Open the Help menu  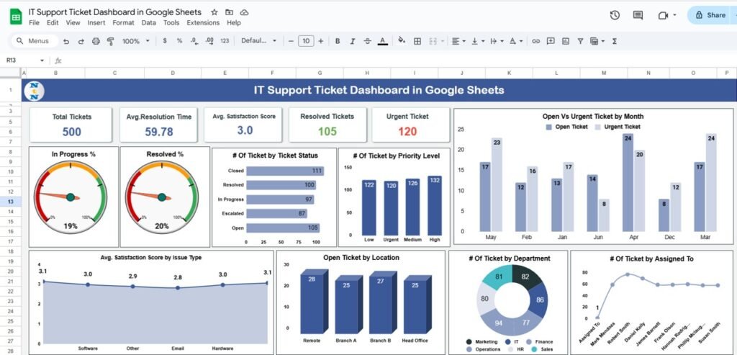coord(234,22)
